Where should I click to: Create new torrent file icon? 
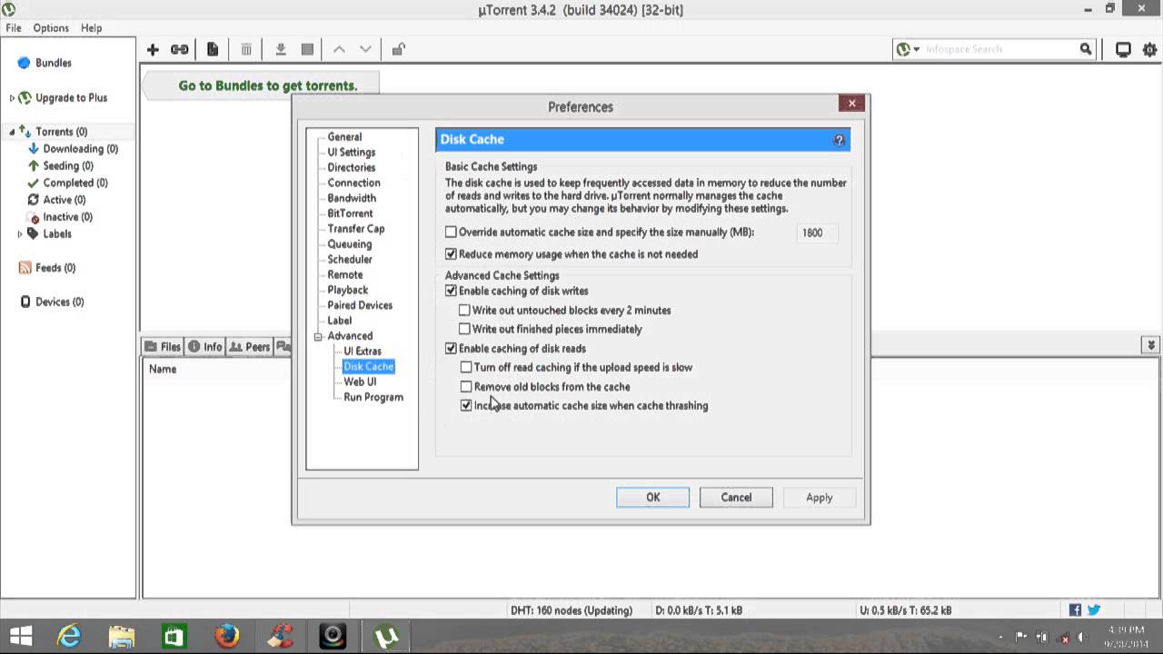click(213, 49)
